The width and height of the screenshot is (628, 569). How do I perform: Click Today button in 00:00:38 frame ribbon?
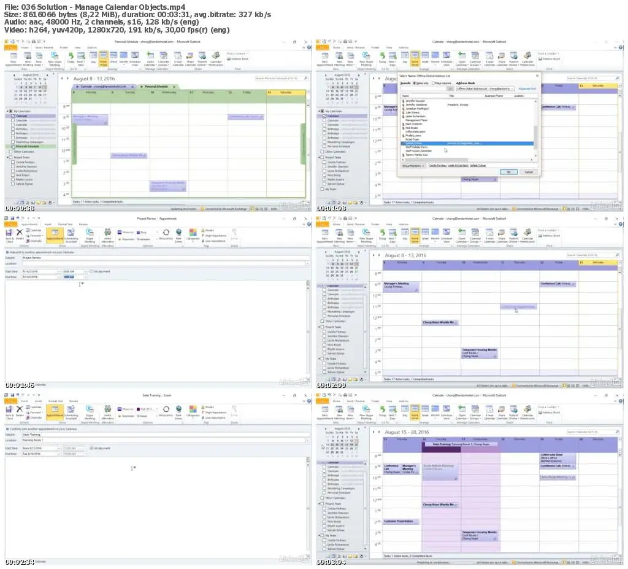click(x=71, y=57)
